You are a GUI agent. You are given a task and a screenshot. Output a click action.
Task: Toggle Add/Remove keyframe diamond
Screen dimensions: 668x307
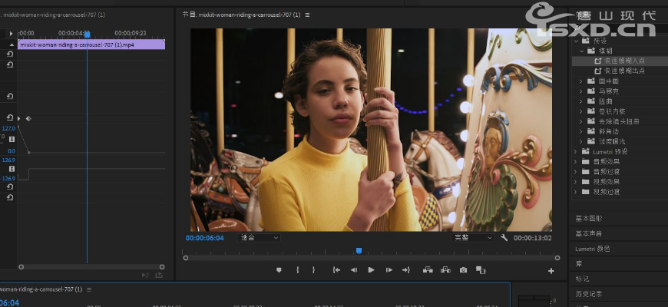28,118
